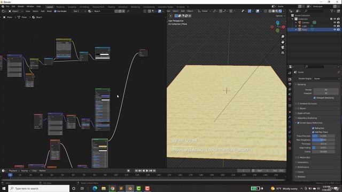Click the blue Z axis on navigation gizmo
The height and width of the screenshot is (192, 342).
278,22
